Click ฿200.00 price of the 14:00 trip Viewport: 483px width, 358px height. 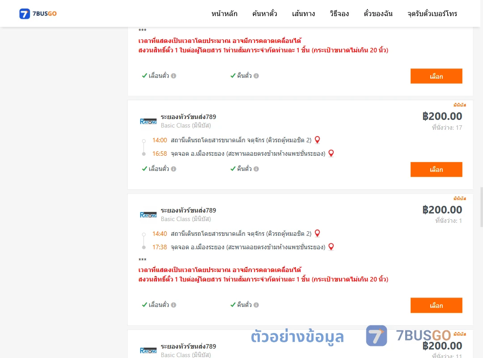[x=442, y=116]
